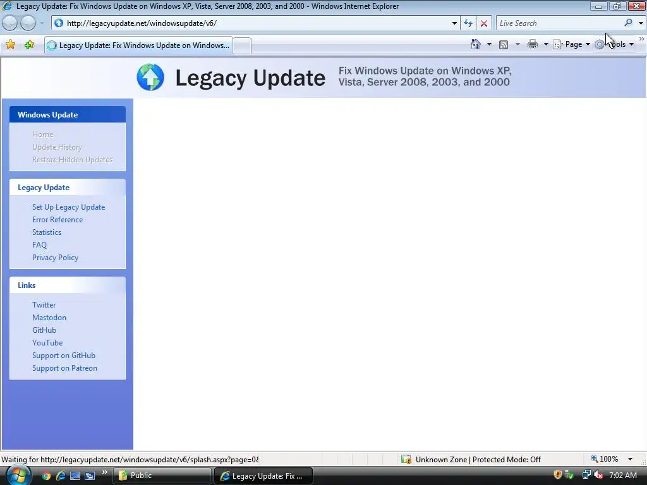Open the GitHub link
Screen dimensions: 647x485
point(44,330)
